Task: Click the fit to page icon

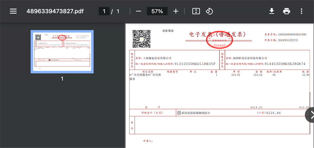Action: 196,11
